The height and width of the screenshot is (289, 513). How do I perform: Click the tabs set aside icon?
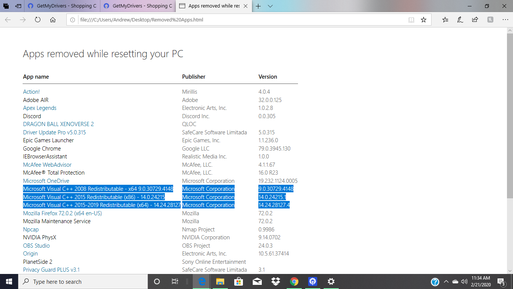(6, 6)
